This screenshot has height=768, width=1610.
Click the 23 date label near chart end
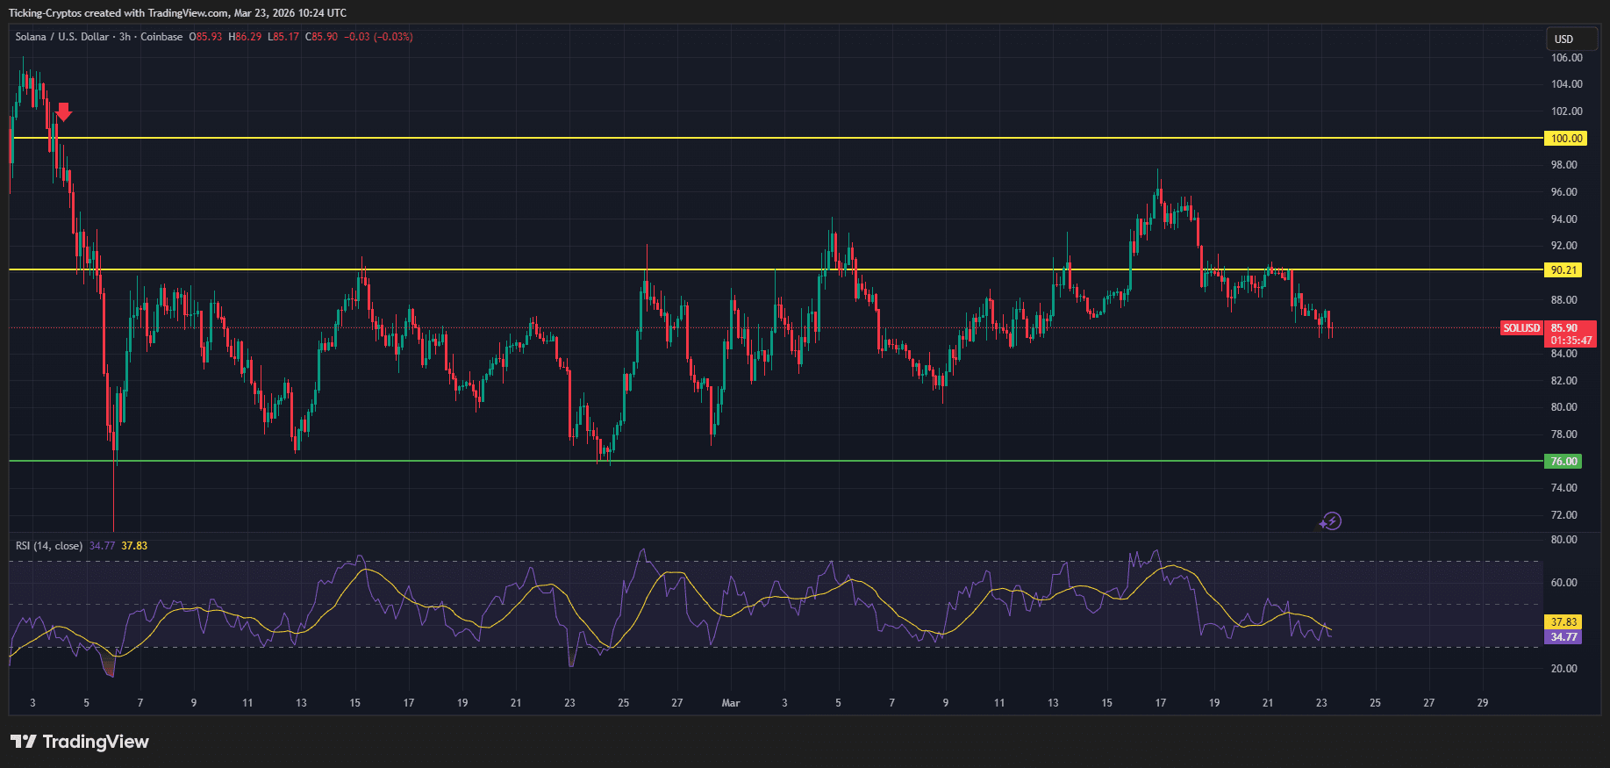(x=1321, y=703)
